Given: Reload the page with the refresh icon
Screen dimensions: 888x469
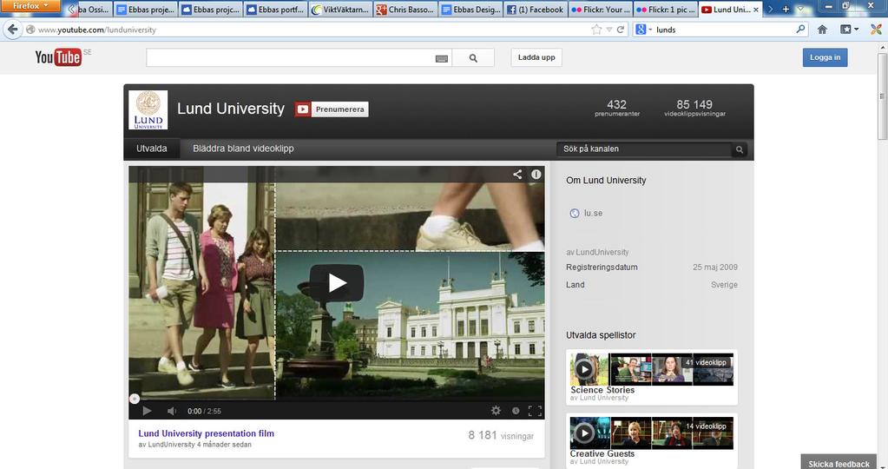Looking at the screenshot, I should 621,30.
